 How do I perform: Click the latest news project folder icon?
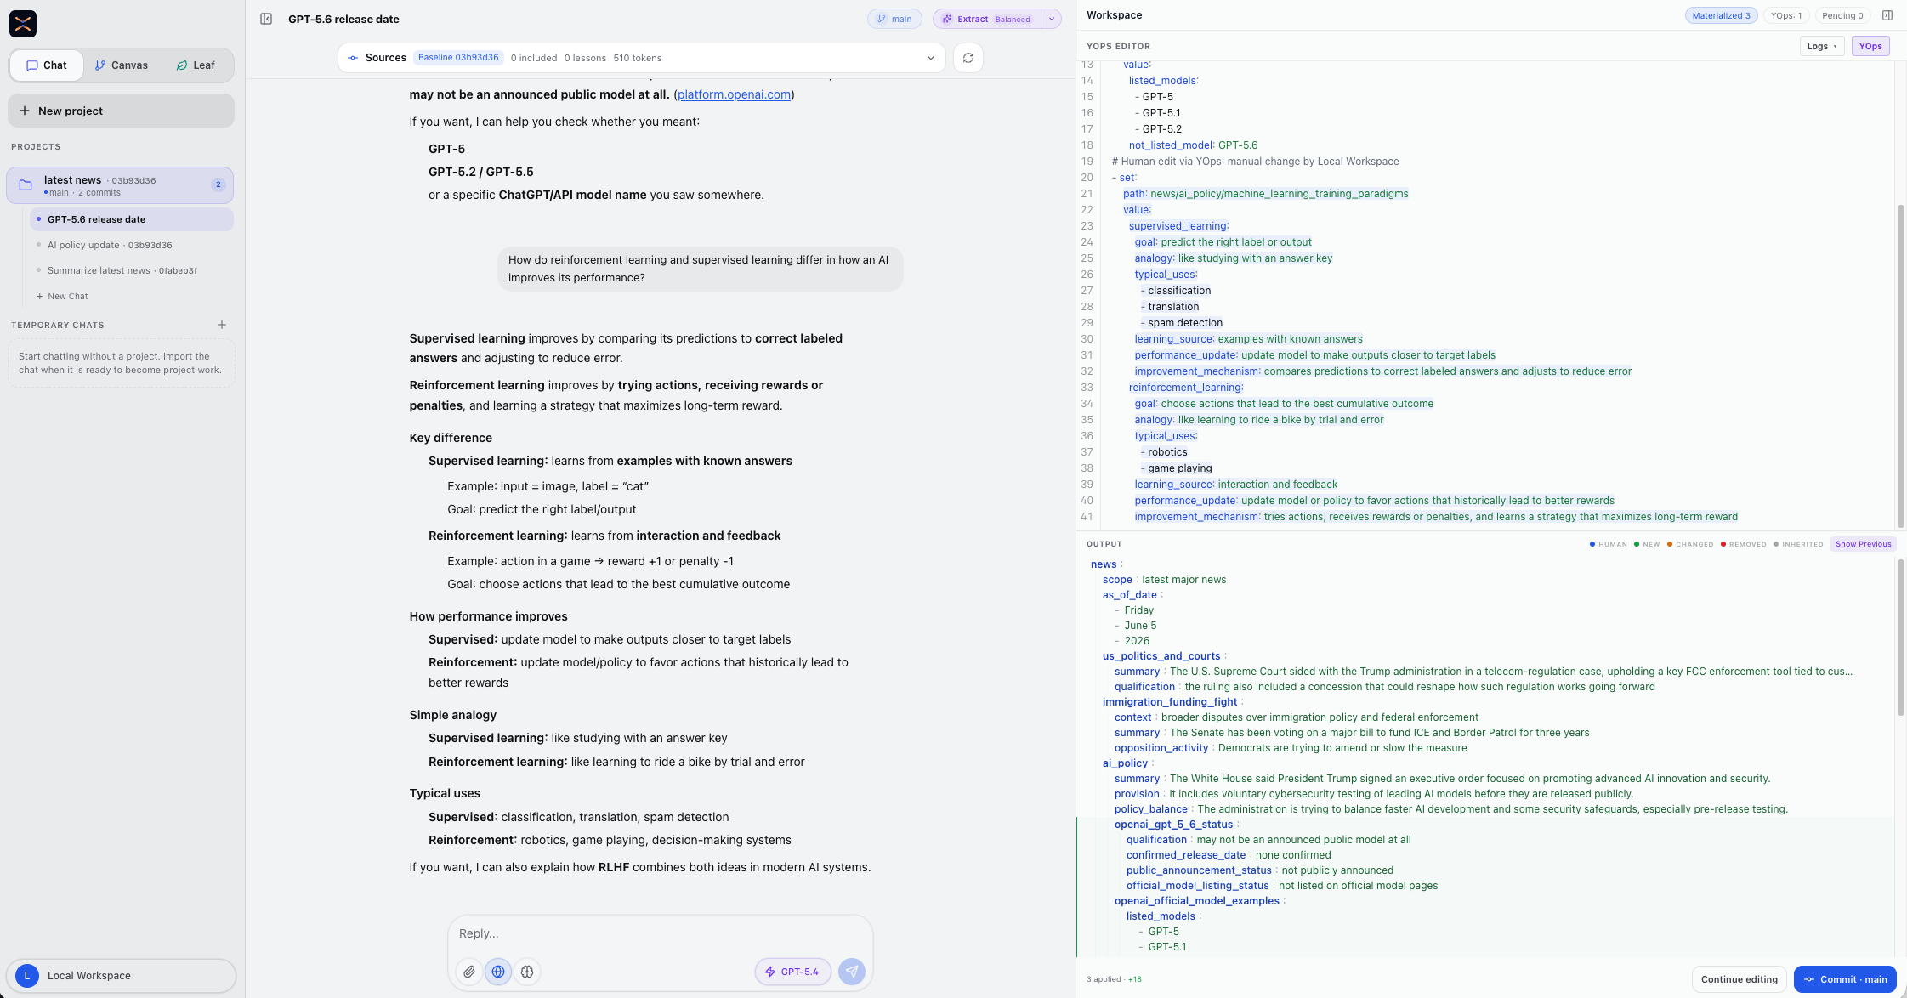tap(26, 185)
